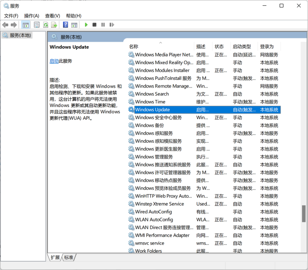The height and width of the screenshot is (270, 308).
Task: Start the service with green play icon
Action: 86,25
